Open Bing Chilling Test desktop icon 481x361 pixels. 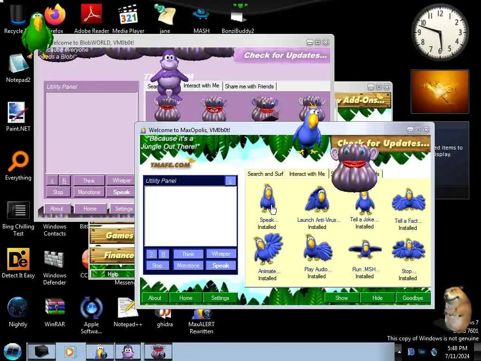[x=18, y=219]
